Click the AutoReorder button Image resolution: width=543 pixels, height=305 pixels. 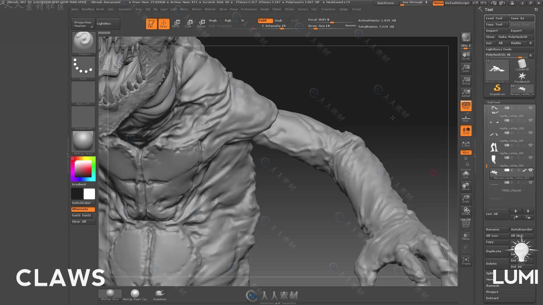click(522, 229)
